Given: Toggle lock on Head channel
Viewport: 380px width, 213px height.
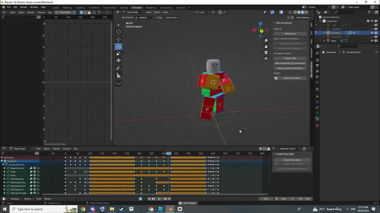Looking at the screenshot, I should coord(38,175).
